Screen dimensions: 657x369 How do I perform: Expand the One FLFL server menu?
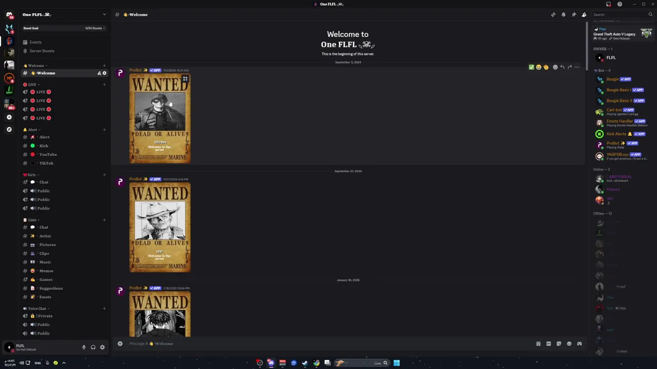point(64,14)
